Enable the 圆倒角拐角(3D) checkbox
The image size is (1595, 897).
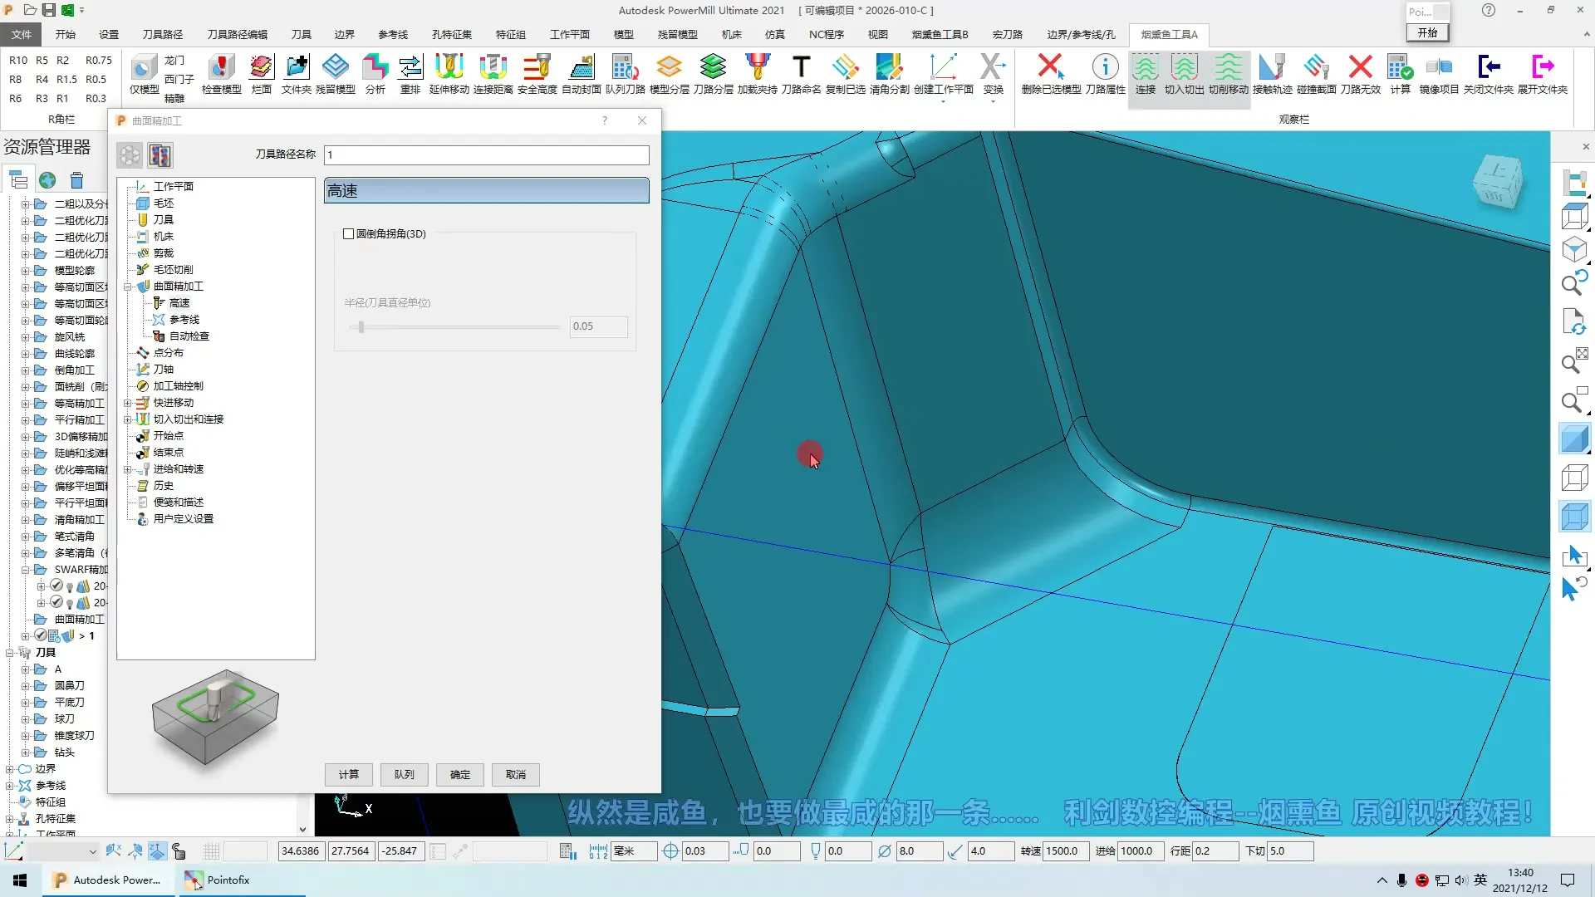[349, 234]
